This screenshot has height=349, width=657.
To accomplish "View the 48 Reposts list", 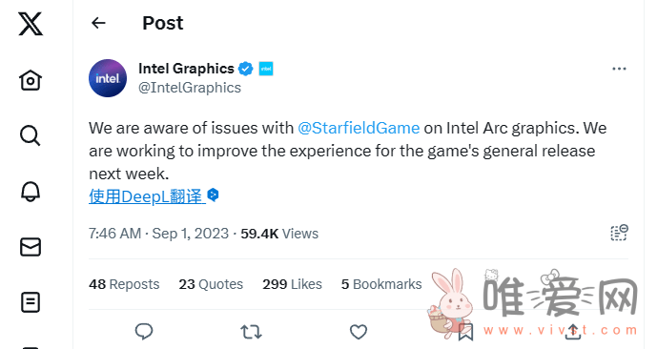I will pos(124,284).
